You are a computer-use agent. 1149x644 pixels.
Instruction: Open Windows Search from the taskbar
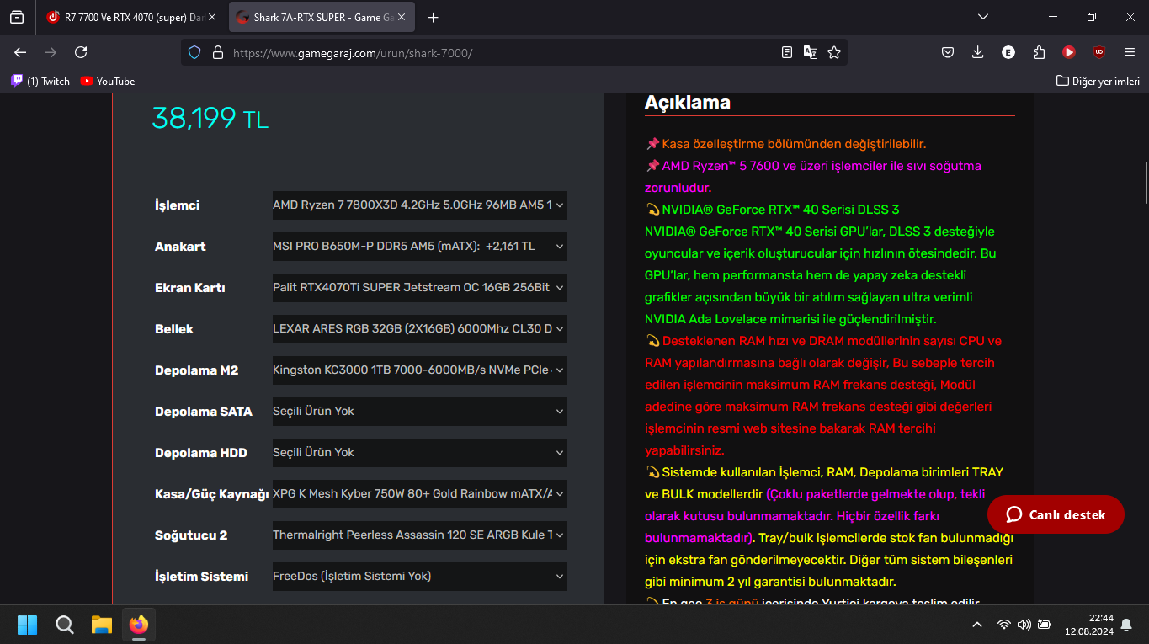tap(65, 624)
